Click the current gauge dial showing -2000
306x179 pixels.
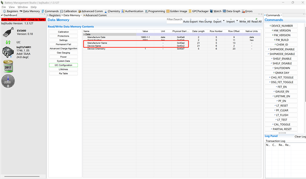(x=8, y=81)
